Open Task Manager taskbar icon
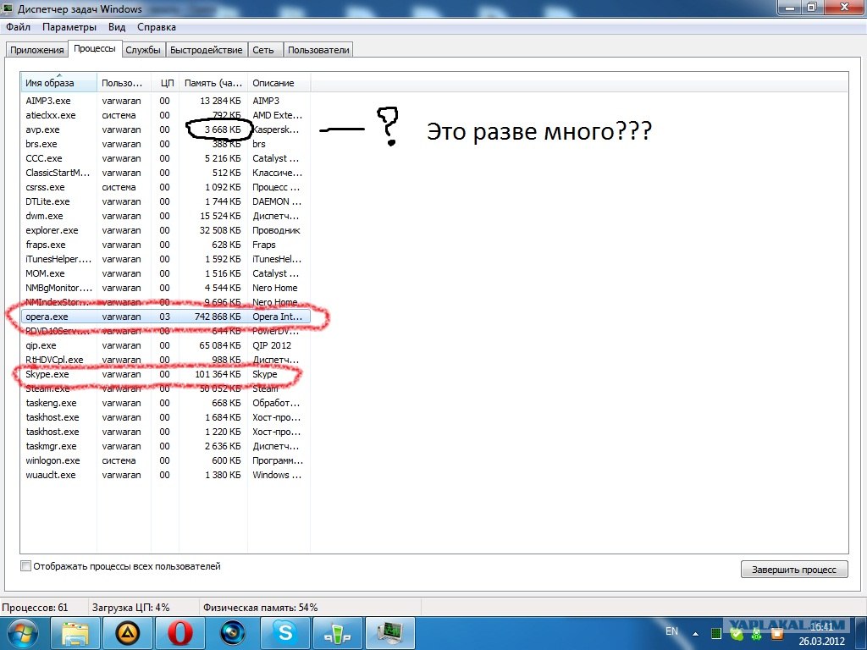The image size is (867, 650). tap(389, 633)
